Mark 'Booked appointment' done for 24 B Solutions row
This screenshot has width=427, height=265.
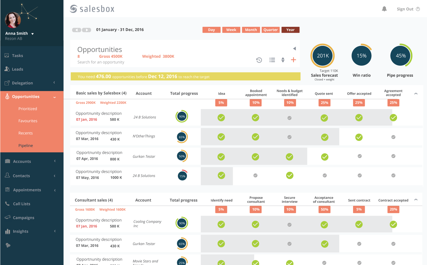pos(255,118)
